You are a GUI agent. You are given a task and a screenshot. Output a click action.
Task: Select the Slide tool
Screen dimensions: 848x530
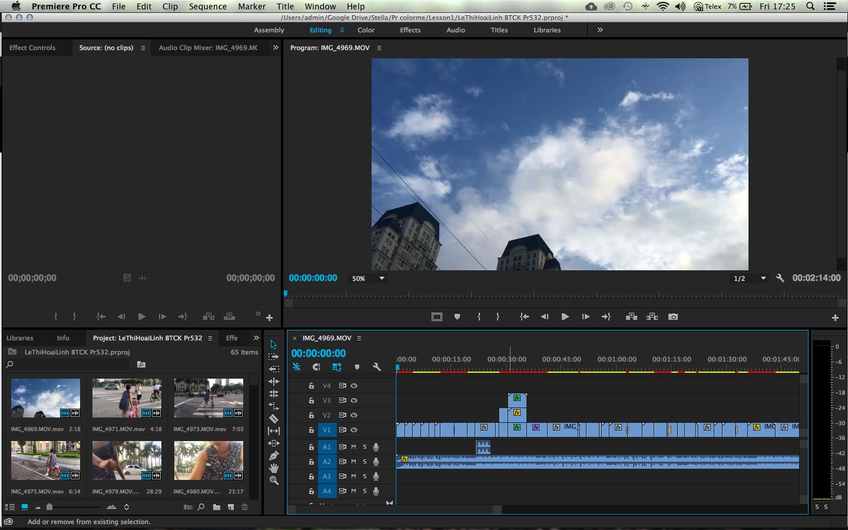274,443
